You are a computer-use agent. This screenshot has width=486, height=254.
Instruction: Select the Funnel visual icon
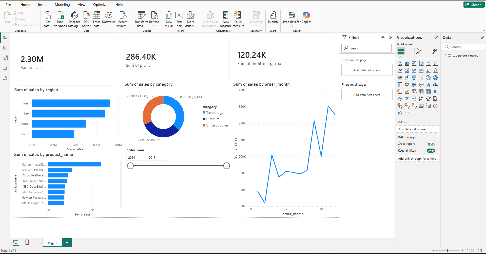(414, 78)
